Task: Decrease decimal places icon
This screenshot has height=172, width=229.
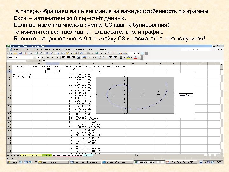Action: (104, 57)
